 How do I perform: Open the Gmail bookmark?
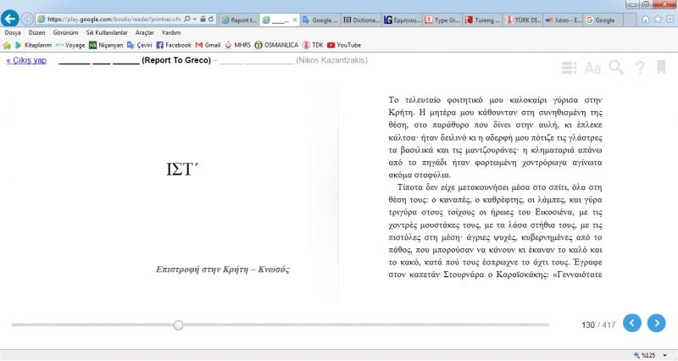pos(208,45)
